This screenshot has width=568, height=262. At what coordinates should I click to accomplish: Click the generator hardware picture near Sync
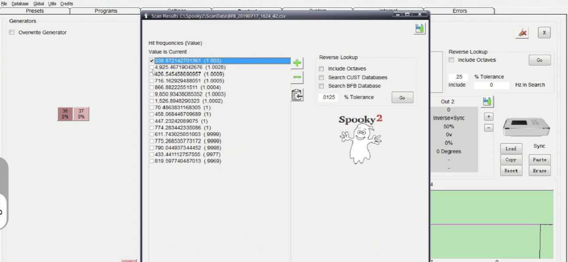[525, 127]
